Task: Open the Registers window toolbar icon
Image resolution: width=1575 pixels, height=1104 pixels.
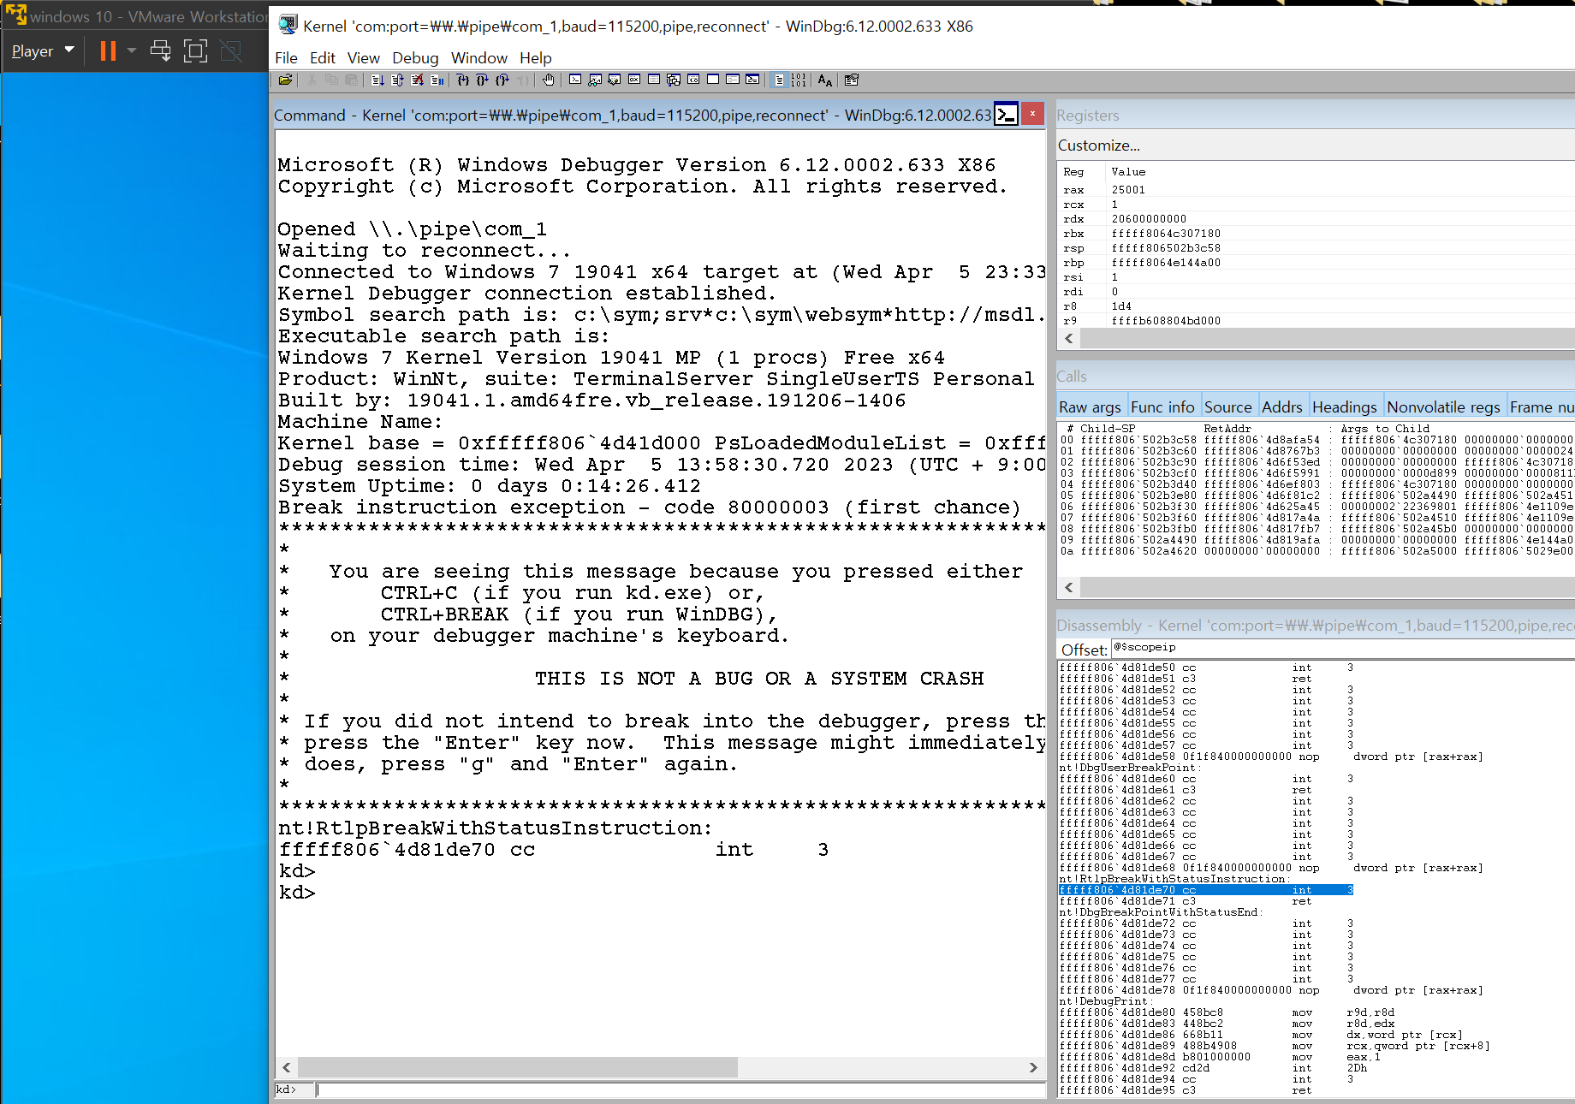Action: point(634,80)
